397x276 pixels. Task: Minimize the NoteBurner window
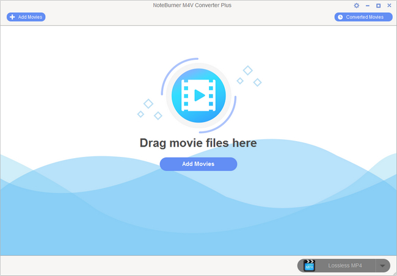(368, 5)
